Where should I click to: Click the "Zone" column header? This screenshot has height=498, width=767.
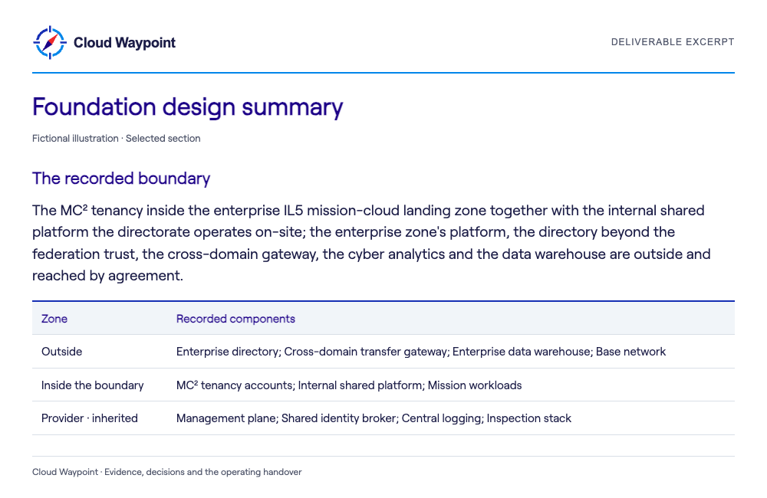point(54,319)
